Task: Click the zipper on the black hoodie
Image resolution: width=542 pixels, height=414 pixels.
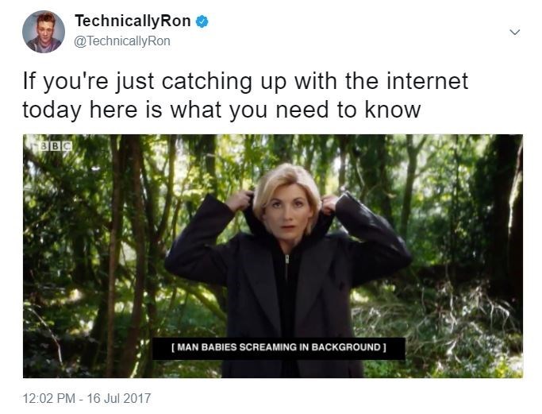Action: (286, 266)
